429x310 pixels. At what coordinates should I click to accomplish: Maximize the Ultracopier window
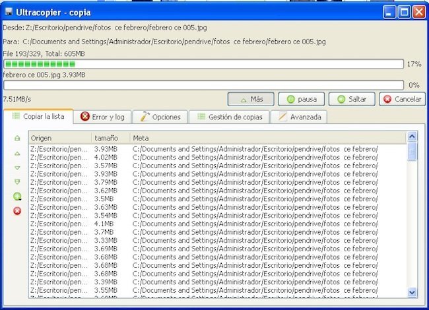(404, 13)
